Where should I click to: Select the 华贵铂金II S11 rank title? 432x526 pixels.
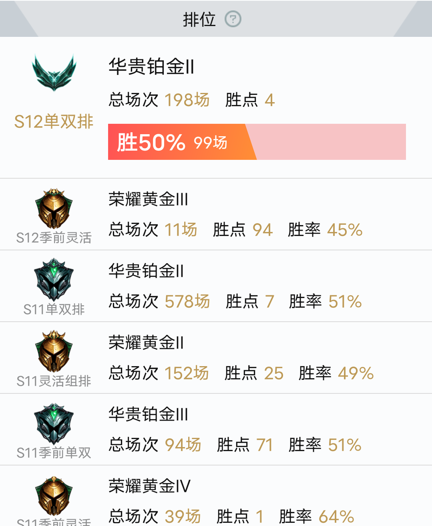(146, 271)
